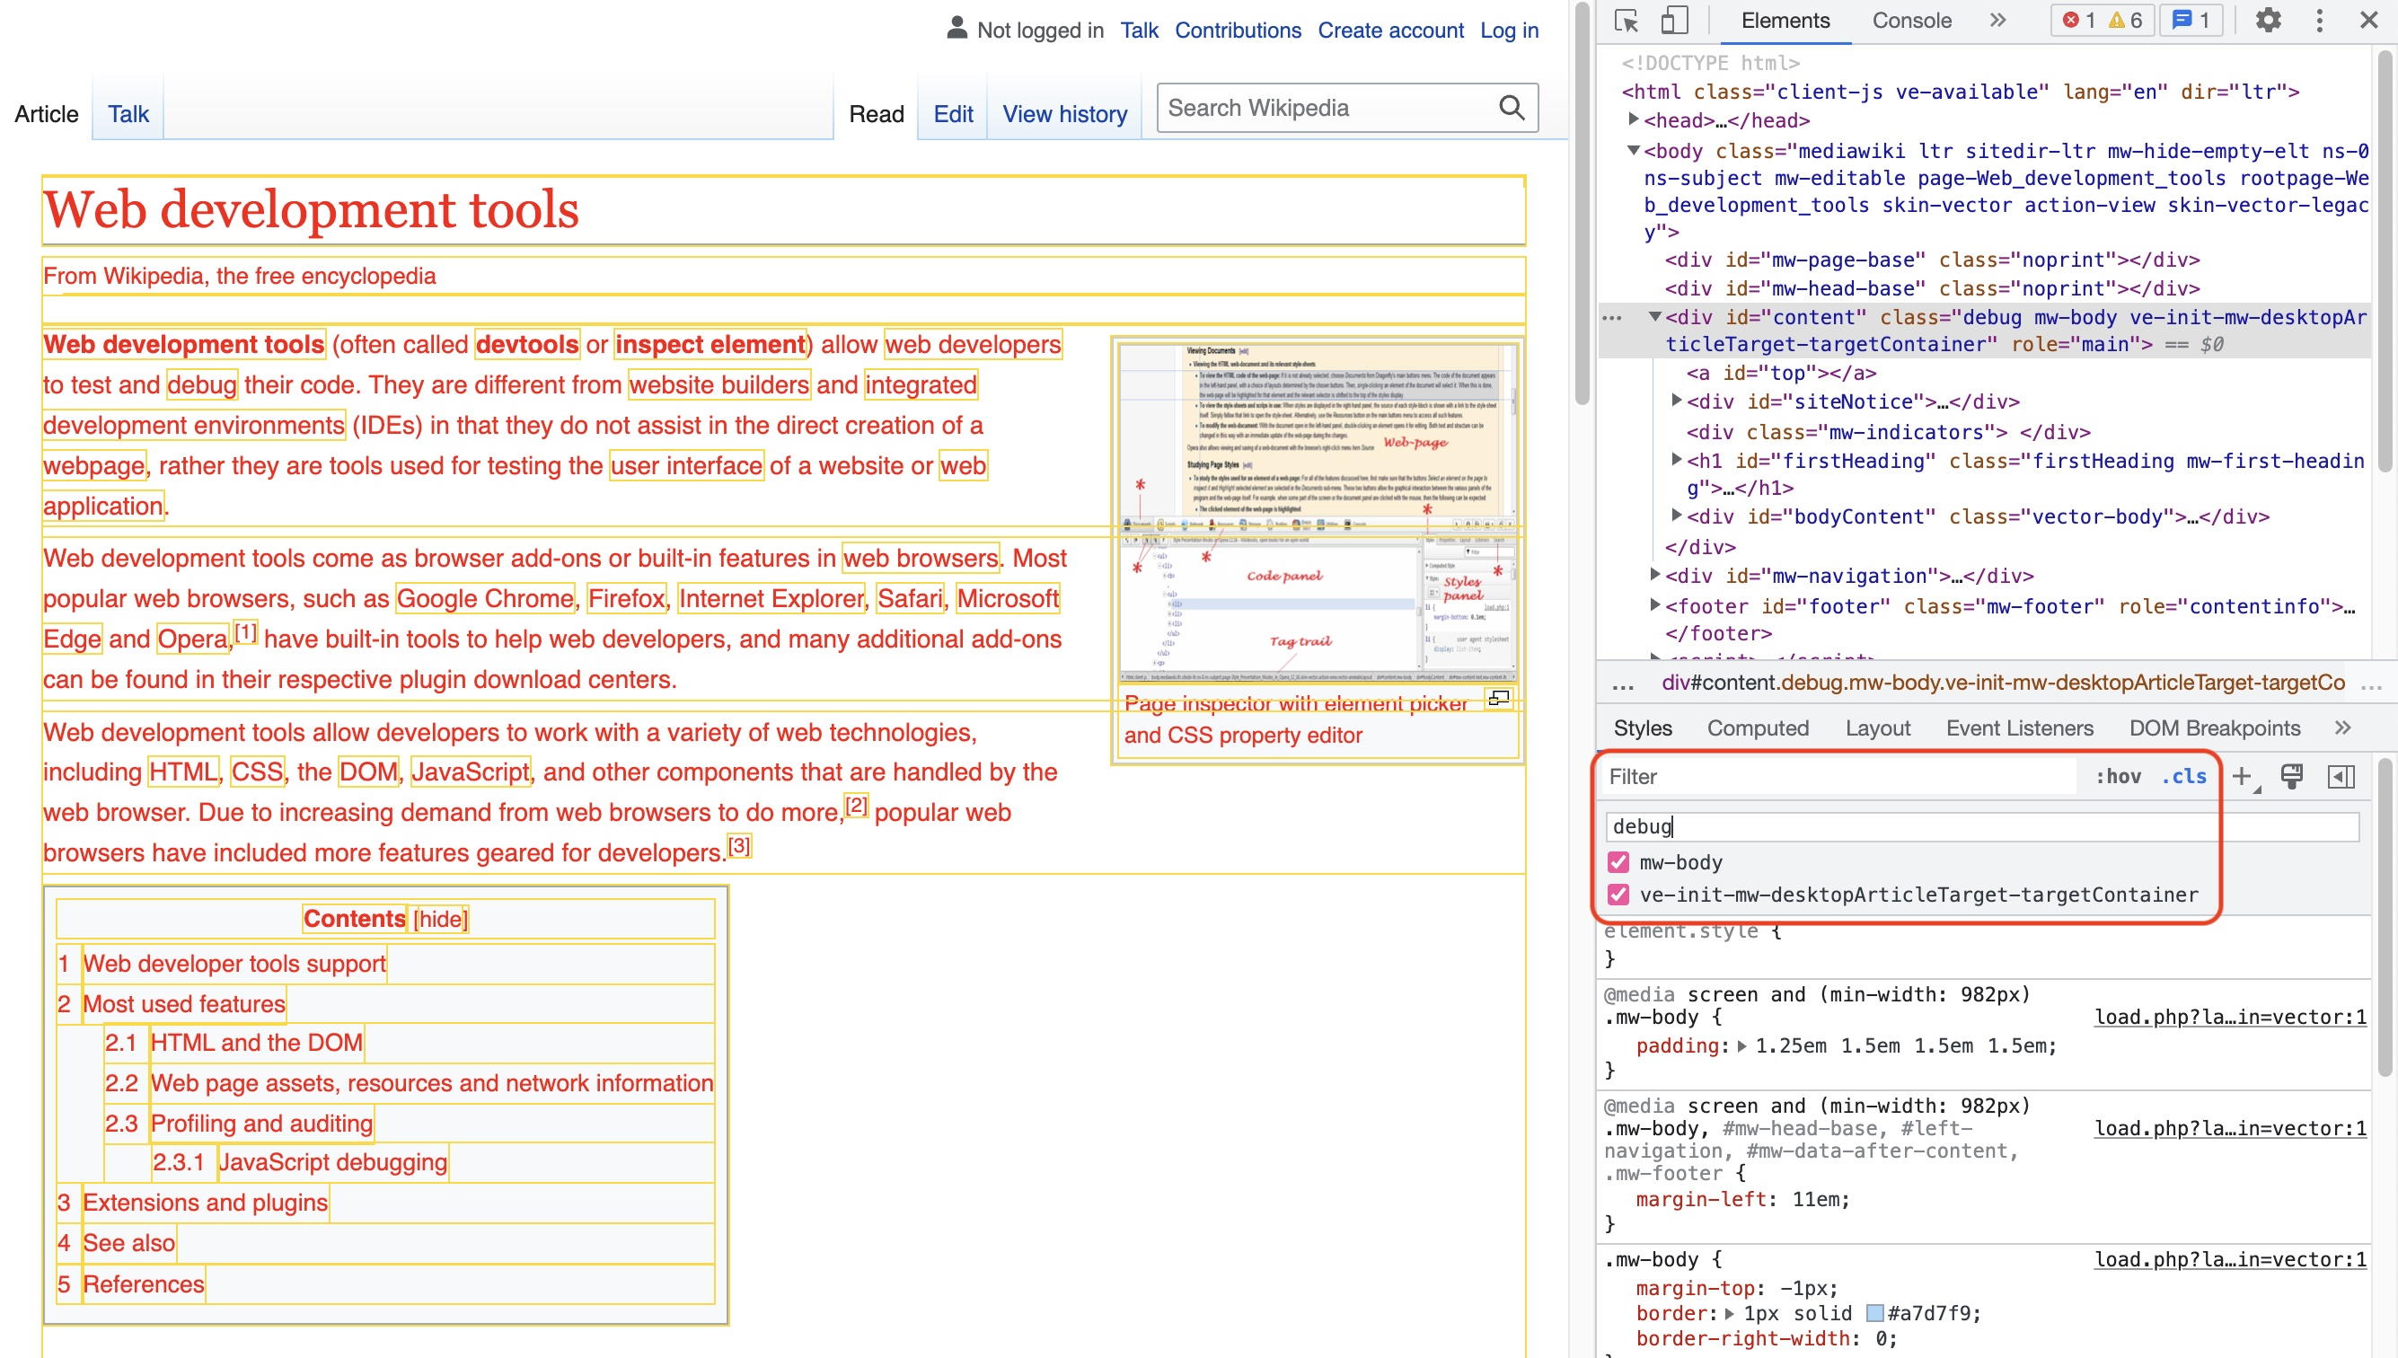The width and height of the screenshot is (2398, 1358).
Task: Toggle the mw-body class checkbox
Action: pos(1618,863)
